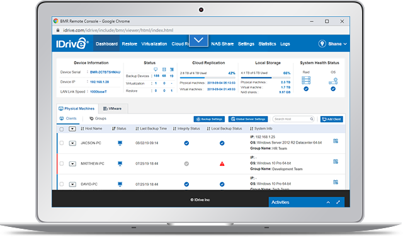Click the DAVID-PC status monitor icon
This screenshot has width=403, height=237.
click(120, 184)
